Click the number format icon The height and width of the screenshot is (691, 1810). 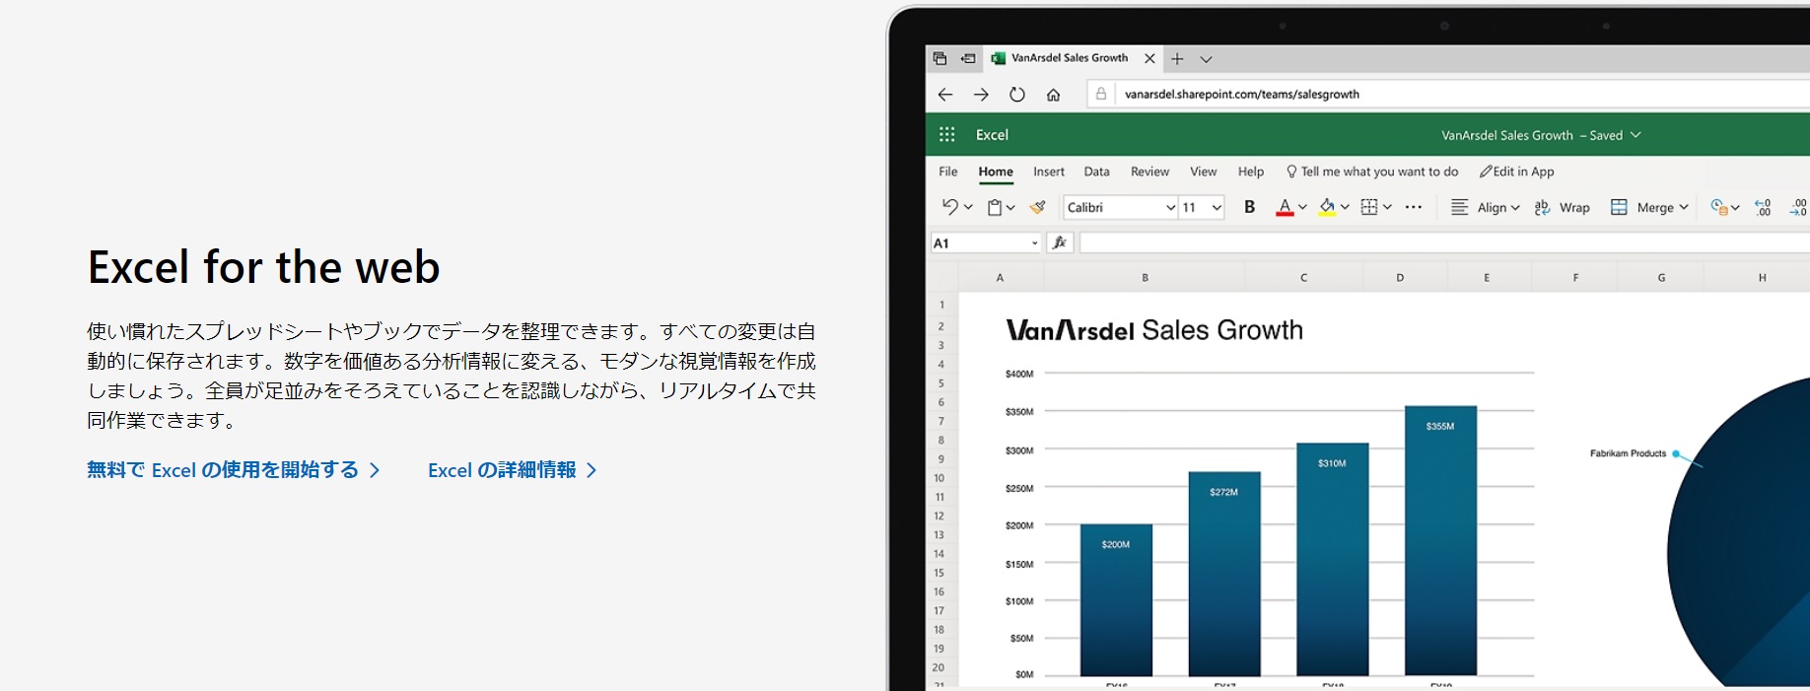click(x=1718, y=207)
